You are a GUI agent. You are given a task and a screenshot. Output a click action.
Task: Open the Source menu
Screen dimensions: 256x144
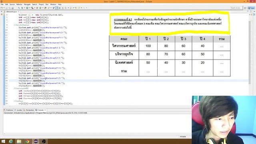[12, 4]
